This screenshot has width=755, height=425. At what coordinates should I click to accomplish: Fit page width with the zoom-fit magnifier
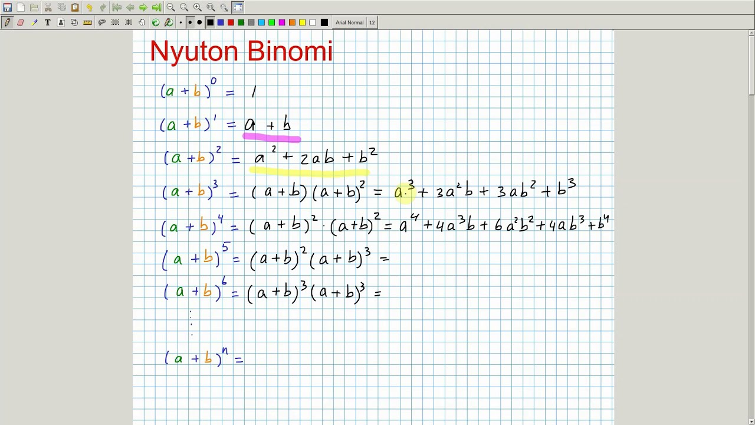(184, 8)
